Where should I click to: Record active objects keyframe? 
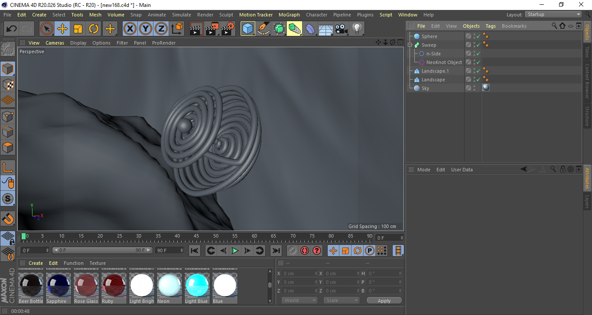293,251
